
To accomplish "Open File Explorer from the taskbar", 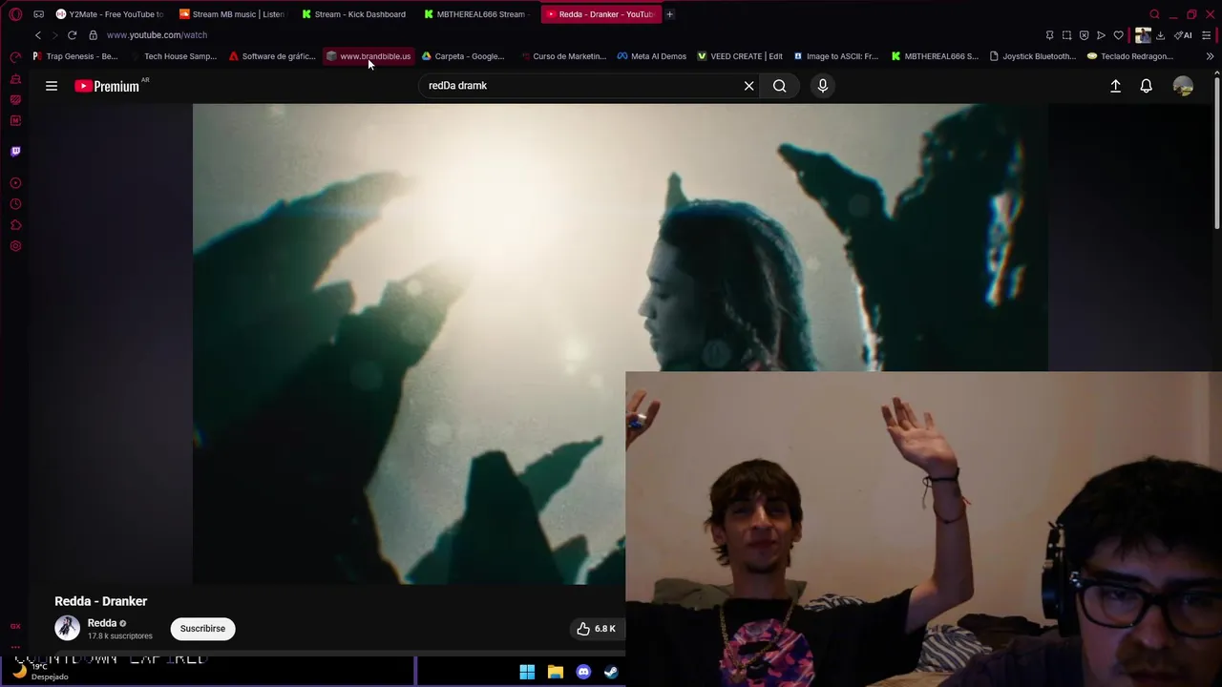I will coord(556,672).
